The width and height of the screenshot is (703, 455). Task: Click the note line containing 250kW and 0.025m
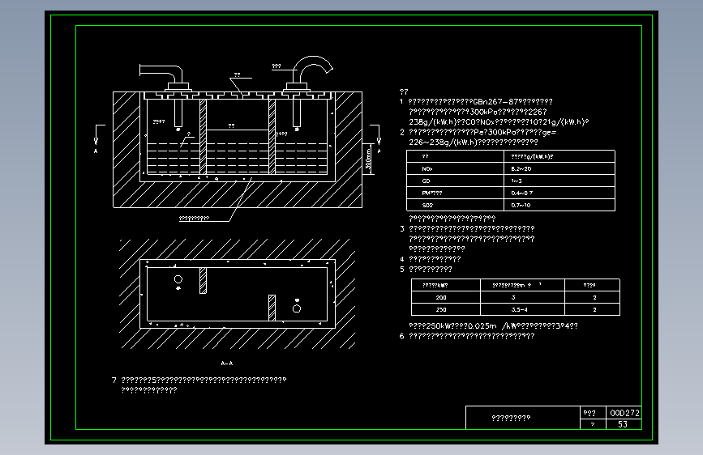click(493, 326)
